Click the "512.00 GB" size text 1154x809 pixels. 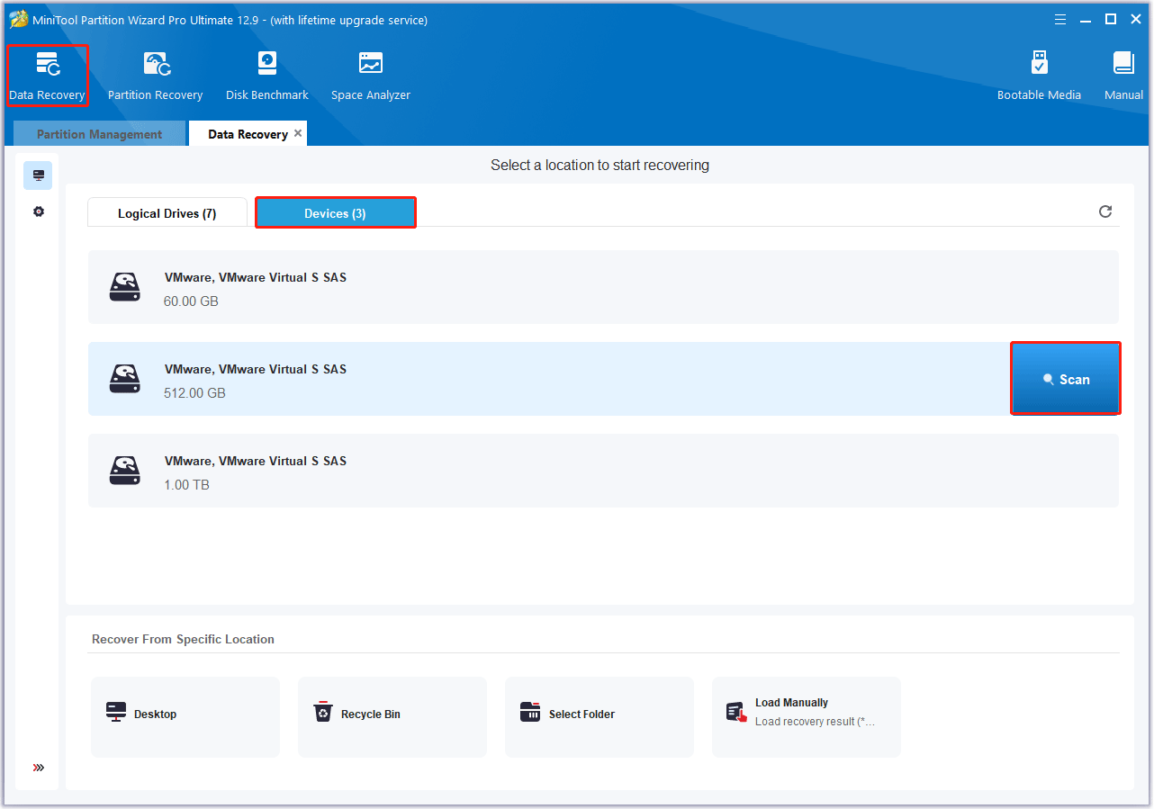pyautogui.click(x=194, y=393)
